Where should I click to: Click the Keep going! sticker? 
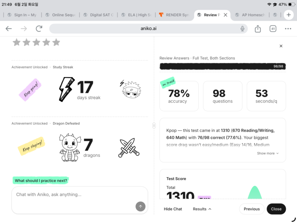(x=30, y=90)
